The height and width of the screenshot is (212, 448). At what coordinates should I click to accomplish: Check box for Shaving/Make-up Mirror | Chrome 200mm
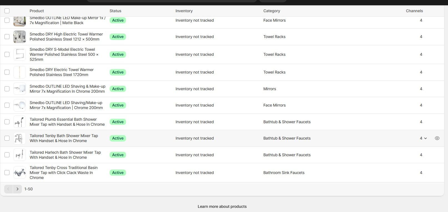pyautogui.click(x=7, y=105)
